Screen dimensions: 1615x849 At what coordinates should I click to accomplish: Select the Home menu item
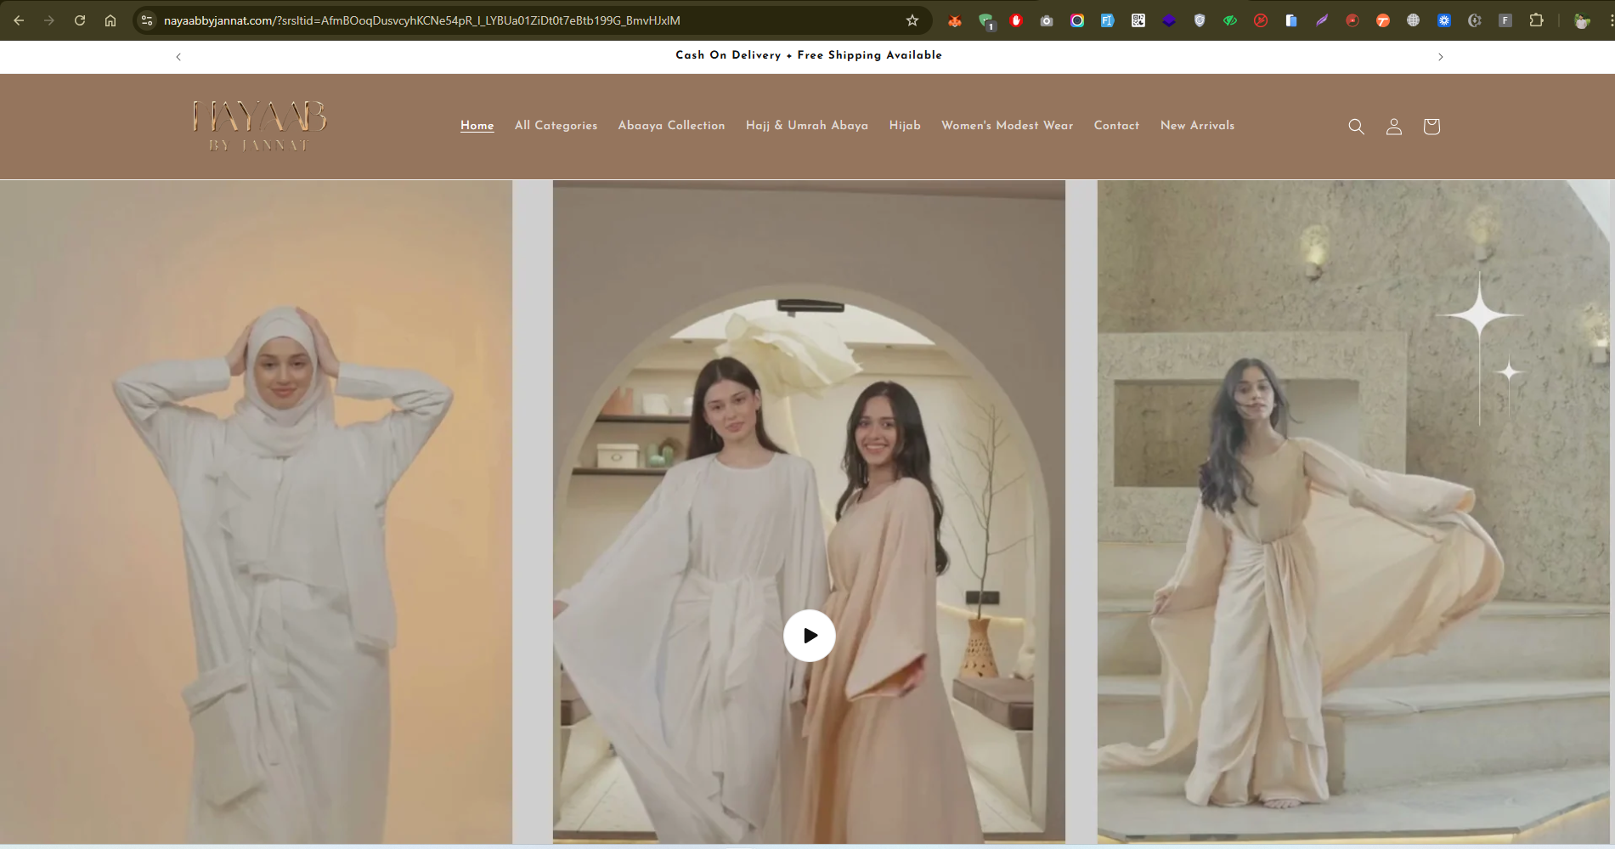coord(477,126)
